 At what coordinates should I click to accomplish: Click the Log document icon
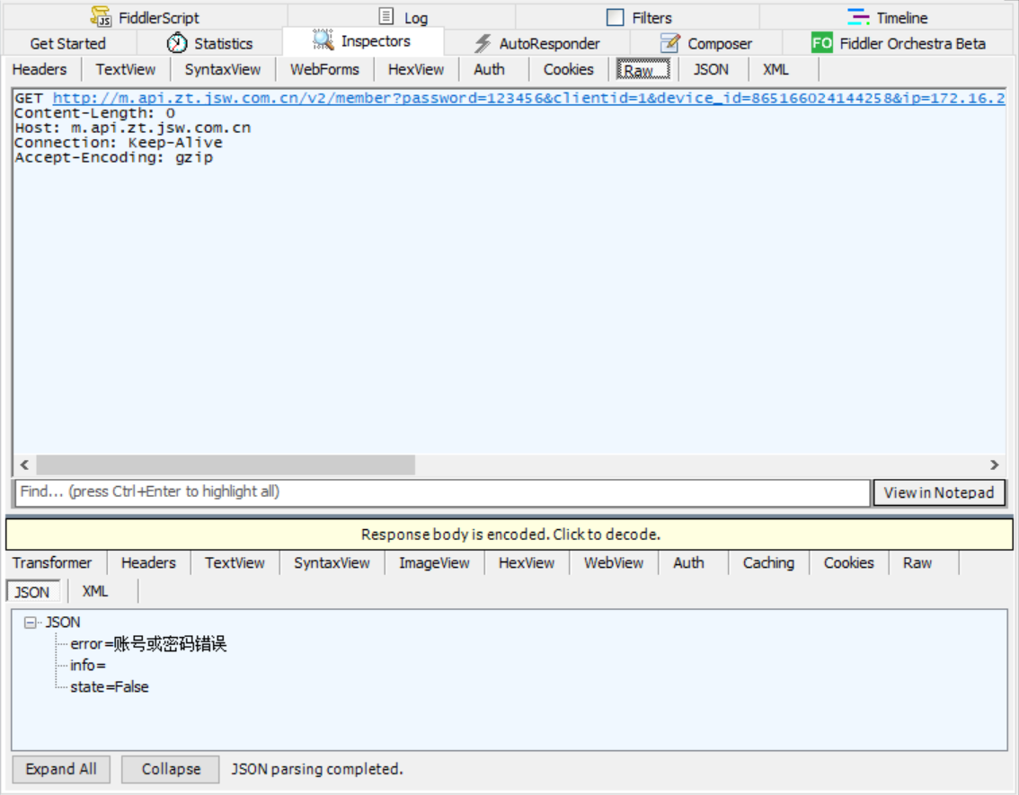[x=386, y=16]
